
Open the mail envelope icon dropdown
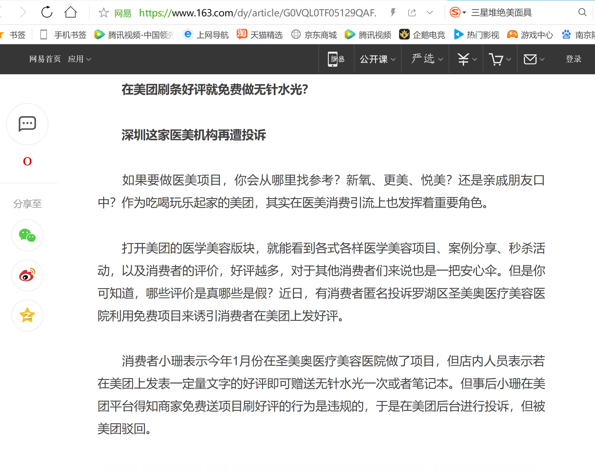(534, 59)
